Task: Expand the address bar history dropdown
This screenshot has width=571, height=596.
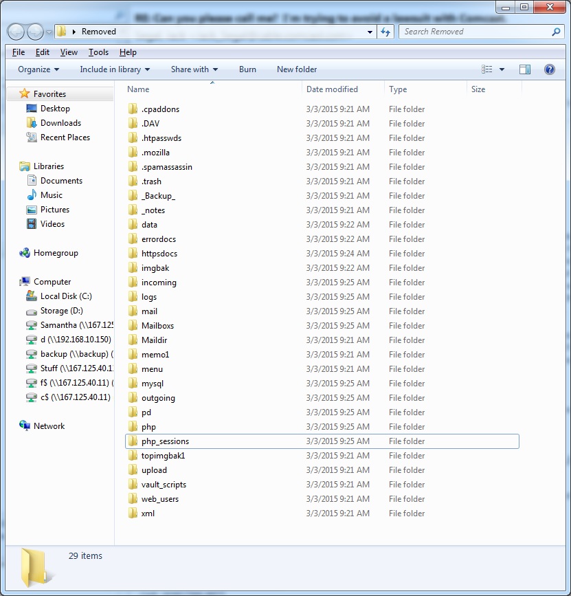Action: click(x=370, y=32)
